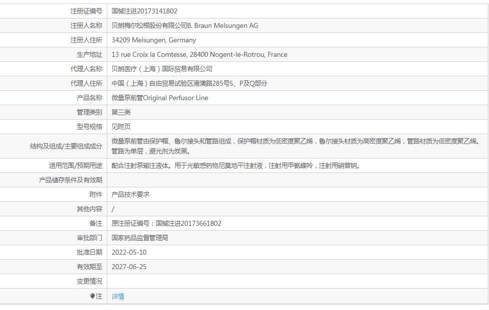Screen dimensions: 489x310
Task: Click the 变更情况 label
Action: click(x=89, y=281)
